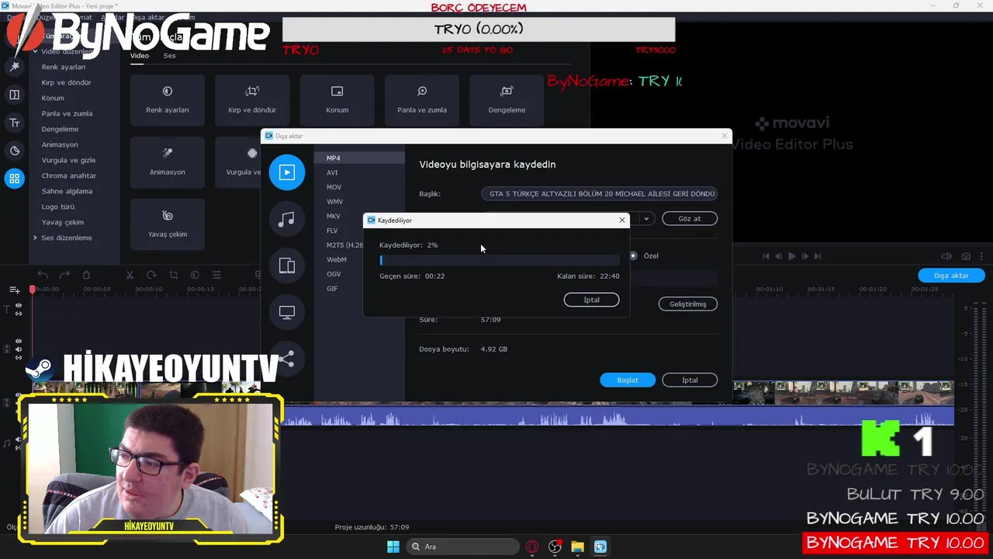
Task: Select the devices export icon
Action: (x=287, y=266)
